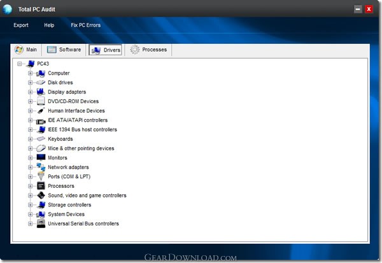This screenshot has height=263, width=382.
Task: Expand the IDE ATA/ATAPI controllers node
Action: point(30,120)
